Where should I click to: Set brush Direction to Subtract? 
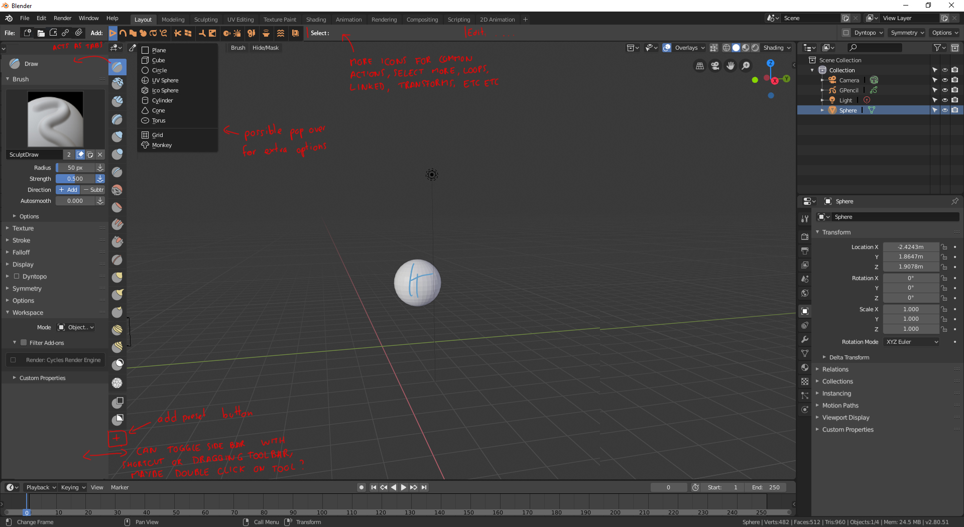pyautogui.click(x=93, y=190)
